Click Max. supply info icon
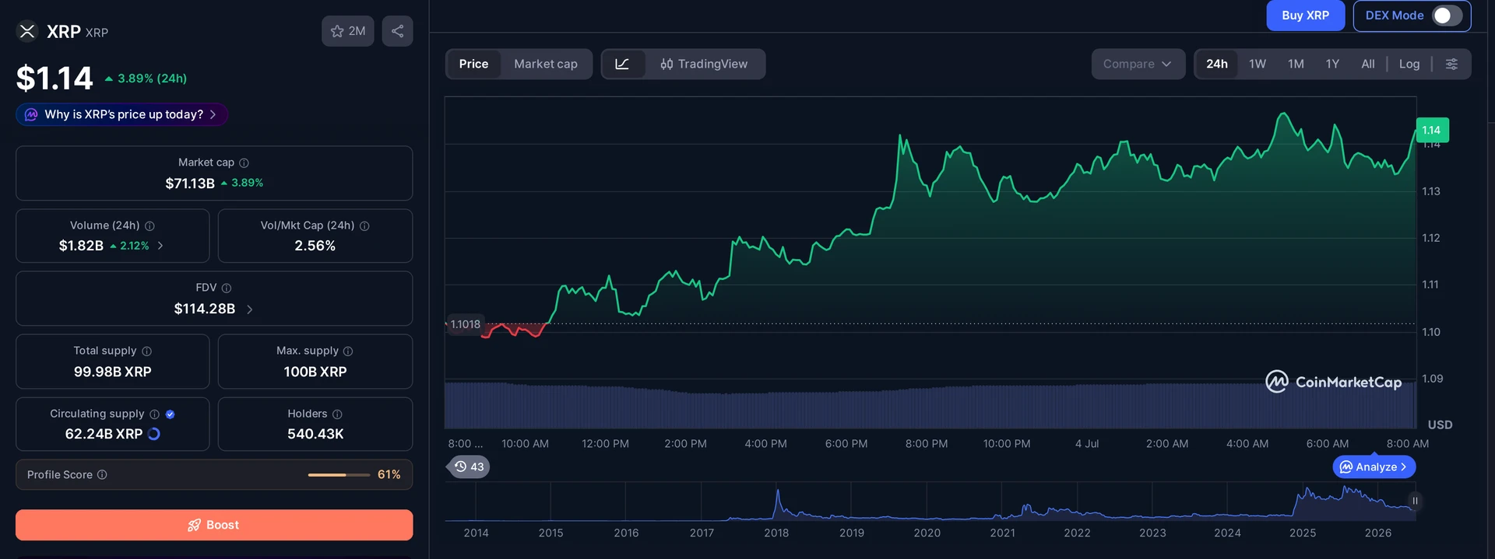Image resolution: width=1495 pixels, height=559 pixels. coord(348,351)
